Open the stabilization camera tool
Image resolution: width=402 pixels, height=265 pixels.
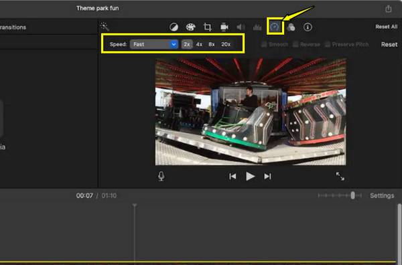(224, 27)
